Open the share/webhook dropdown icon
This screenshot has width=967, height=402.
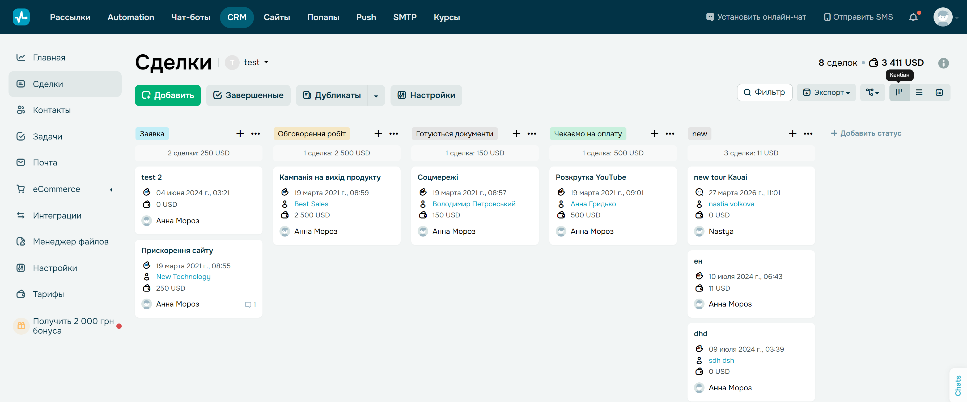point(872,92)
